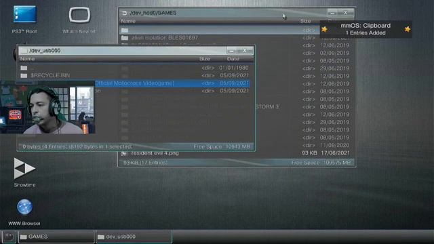Screen dimensions: 434x244
Task: Select the parent folder row in dev_usb000
Action: [x=135, y=68]
